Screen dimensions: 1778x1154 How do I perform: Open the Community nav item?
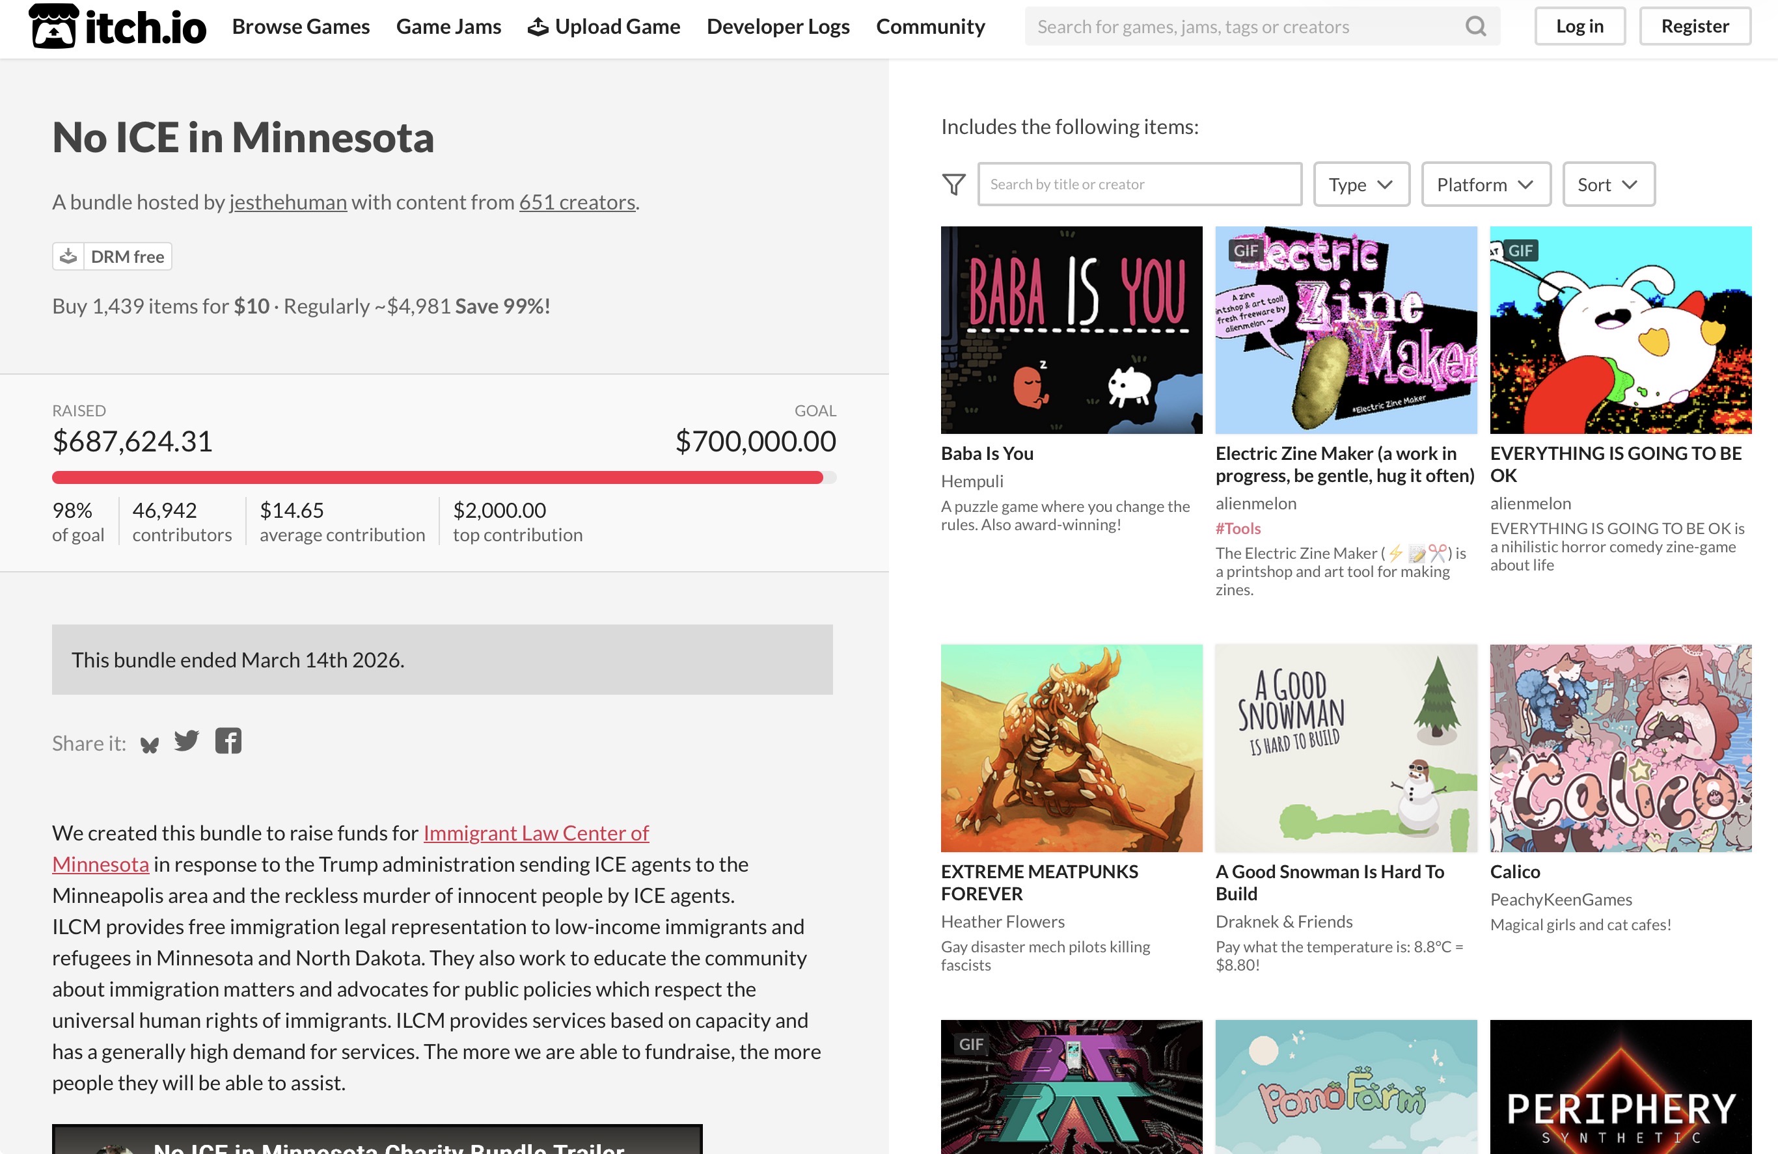930,27
